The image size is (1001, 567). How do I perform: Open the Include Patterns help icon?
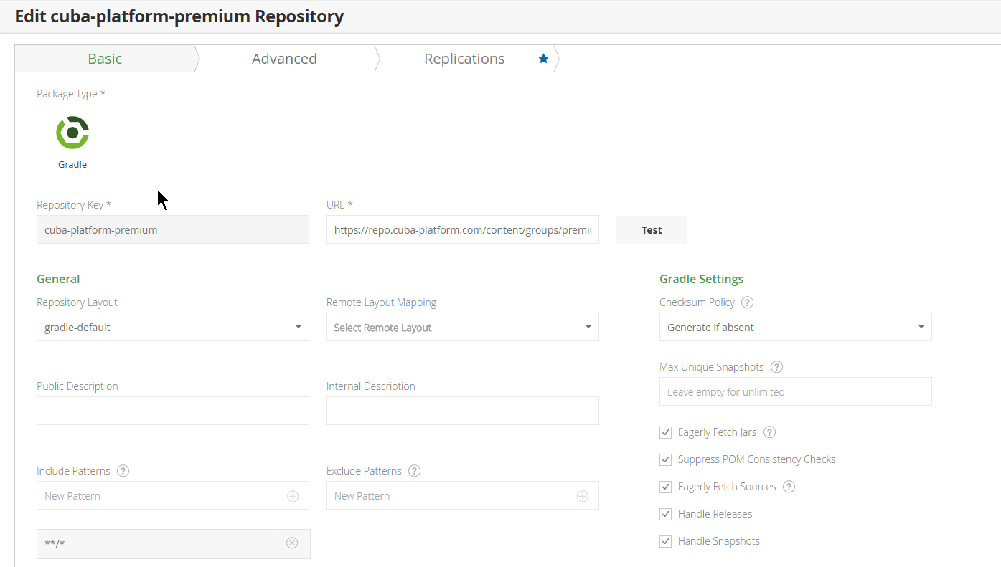click(123, 471)
